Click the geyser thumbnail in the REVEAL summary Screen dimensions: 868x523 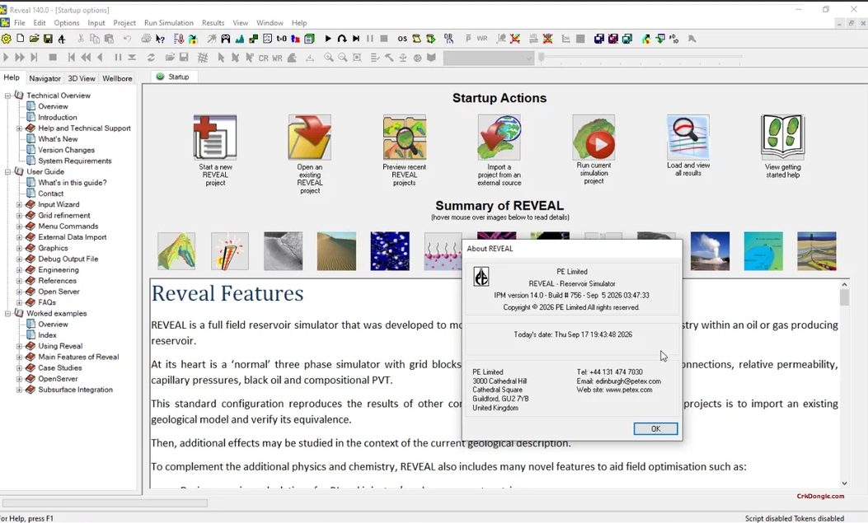tap(711, 251)
